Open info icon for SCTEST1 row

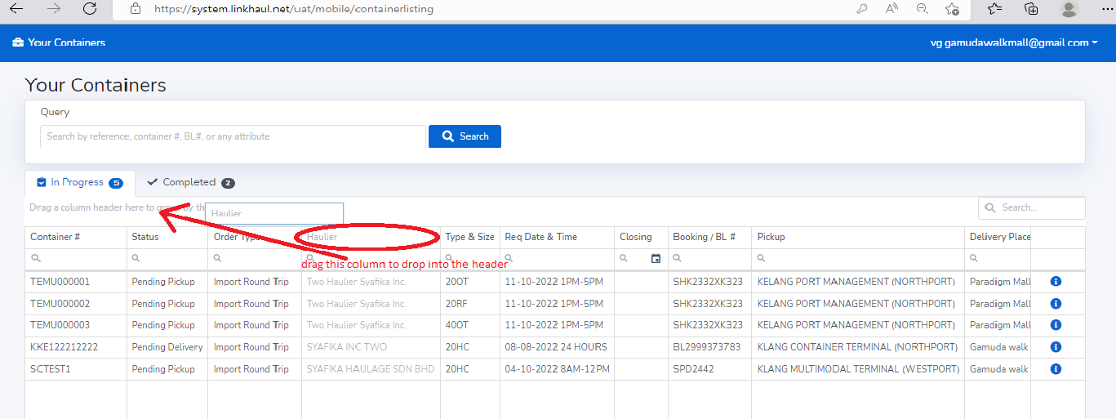[1055, 369]
